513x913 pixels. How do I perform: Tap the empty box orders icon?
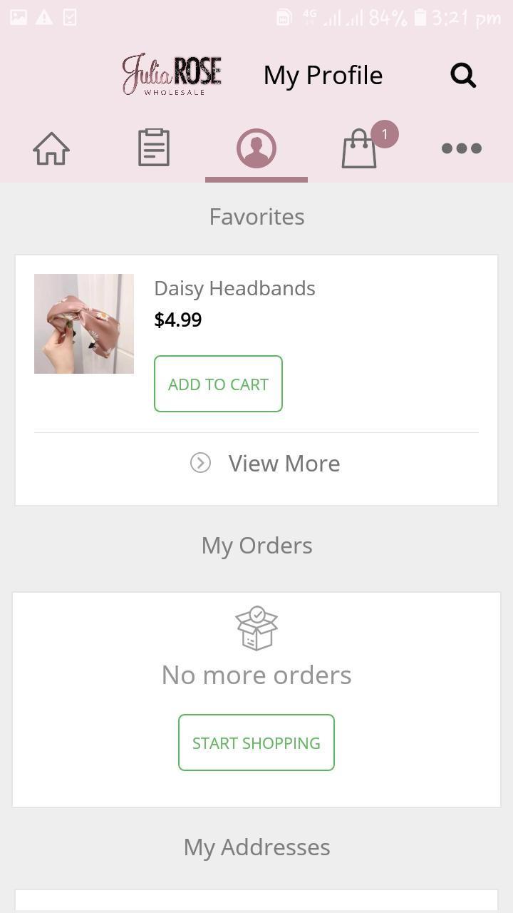point(256,626)
